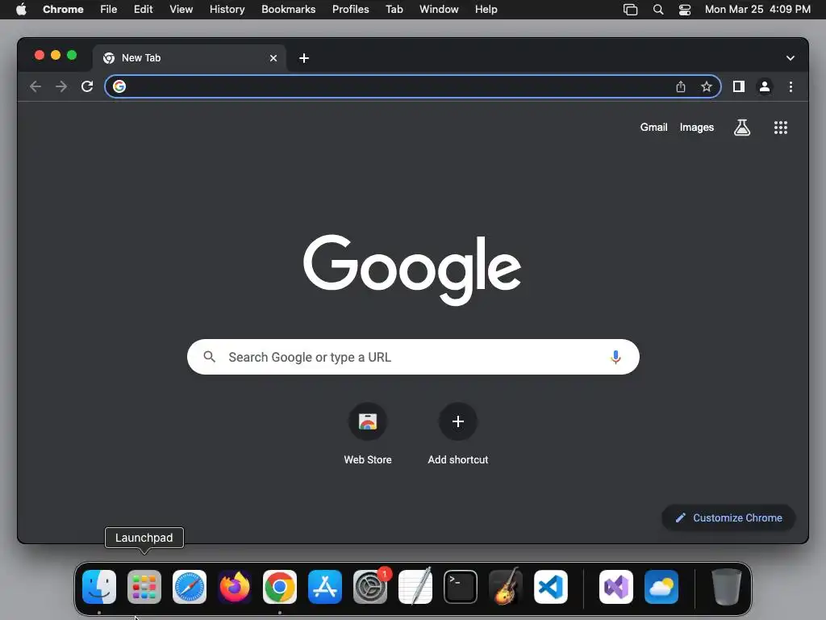Open the File menu

[109, 10]
